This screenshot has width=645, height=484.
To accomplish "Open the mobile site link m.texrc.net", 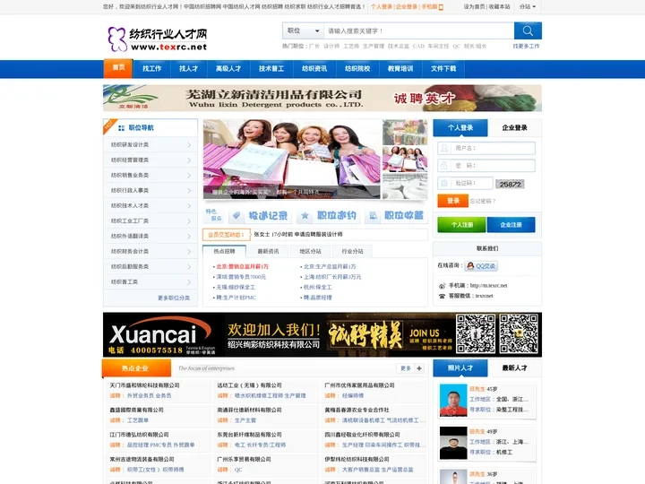I will tap(489, 286).
